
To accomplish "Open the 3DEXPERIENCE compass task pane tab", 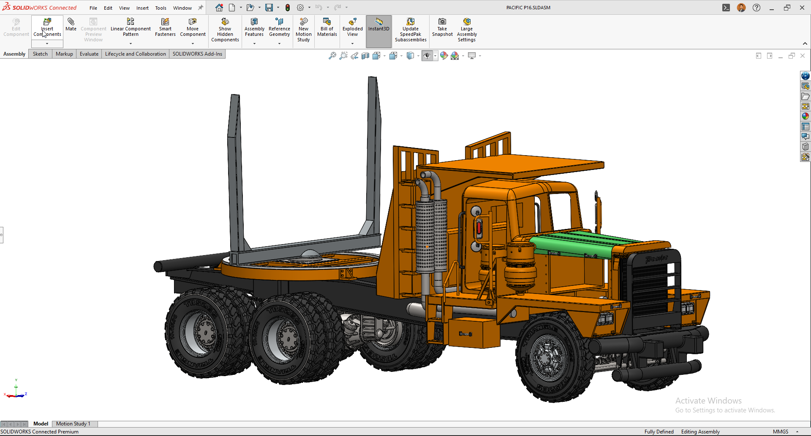I will (x=806, y=76).
